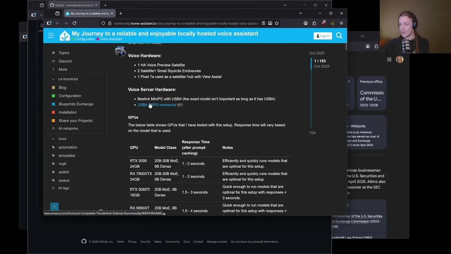Screen dimensions: 451x254
Task: Collapse the CATEGORIES section
Action: (x=68, y=79)
